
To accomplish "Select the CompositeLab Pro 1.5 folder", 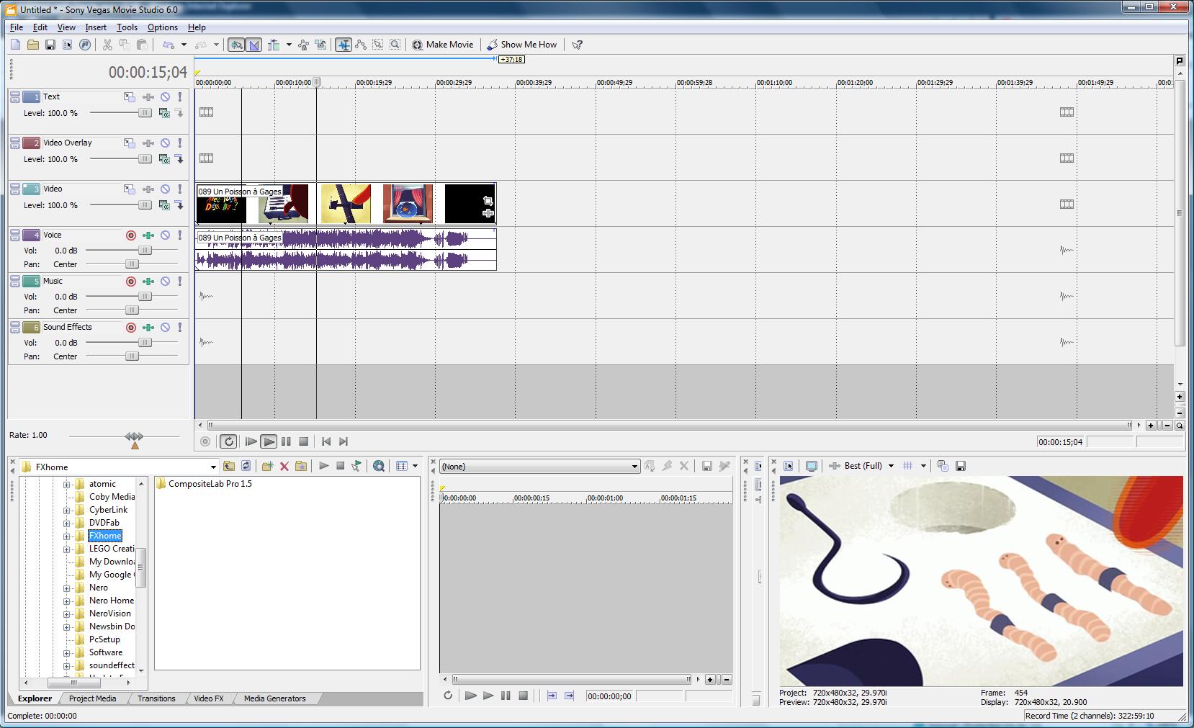I will pos(210,484).
